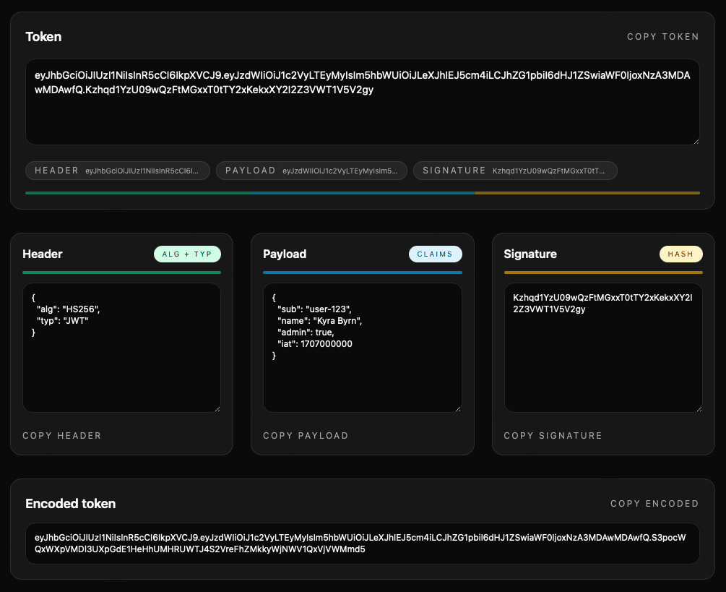
Task: Click the HASH badge
Action: (x=680, y=254)
